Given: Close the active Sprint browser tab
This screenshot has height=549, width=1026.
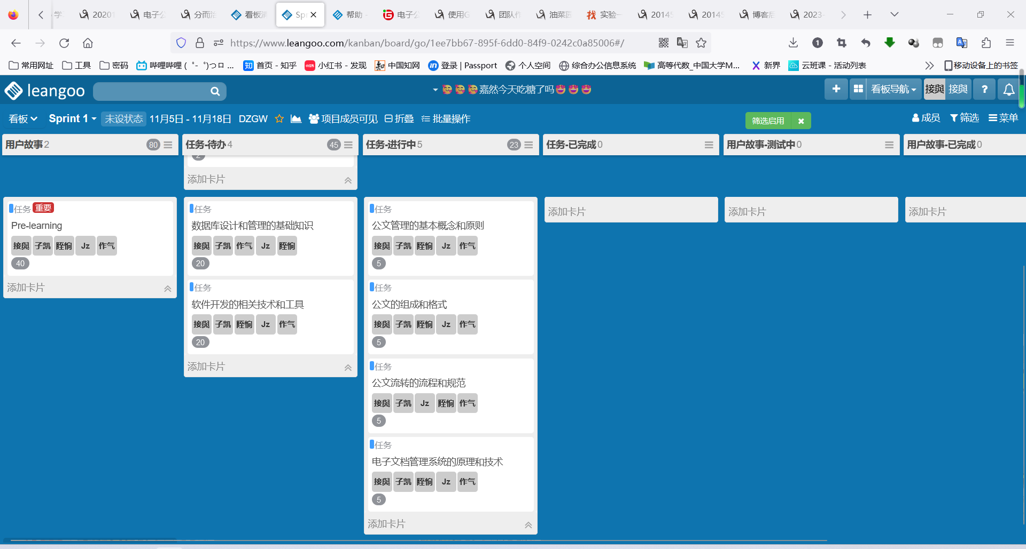Looking at the screenshot, I should click(314, 14).
